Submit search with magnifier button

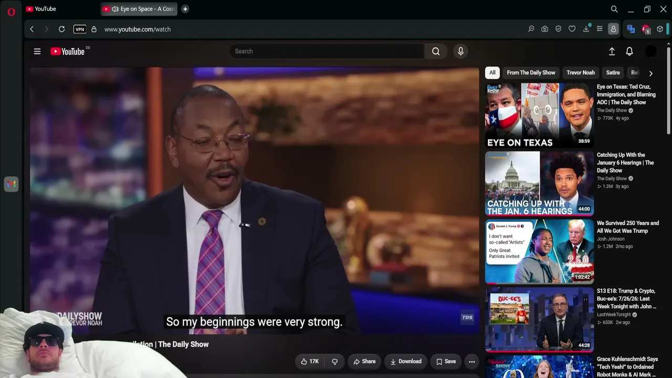436,51
